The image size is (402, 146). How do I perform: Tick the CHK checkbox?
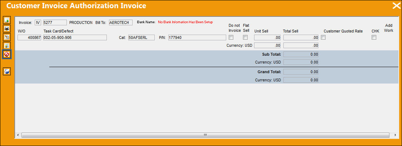(x=374, y=37)
